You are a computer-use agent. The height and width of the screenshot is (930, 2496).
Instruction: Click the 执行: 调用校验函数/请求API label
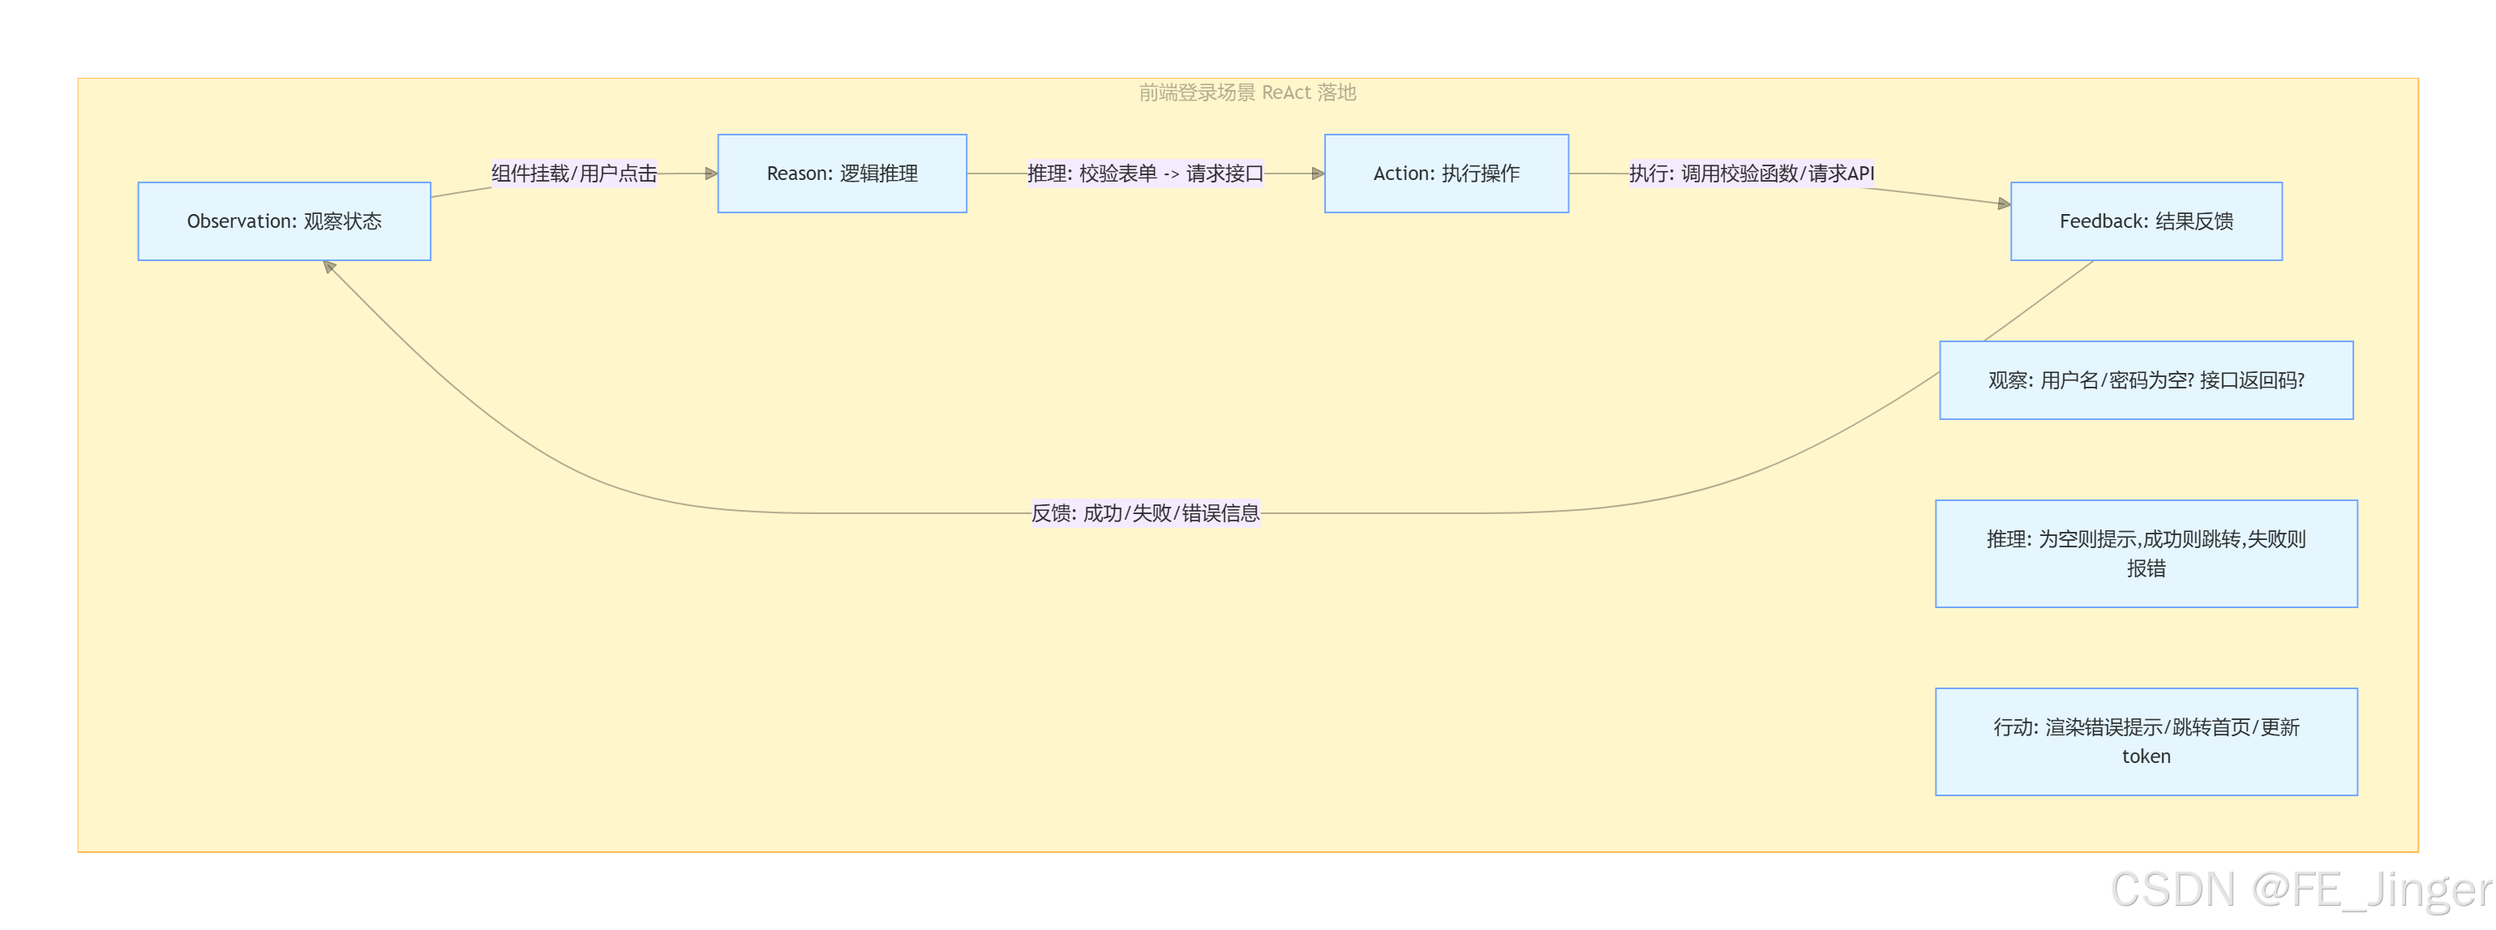click(x=1750, y=174)
